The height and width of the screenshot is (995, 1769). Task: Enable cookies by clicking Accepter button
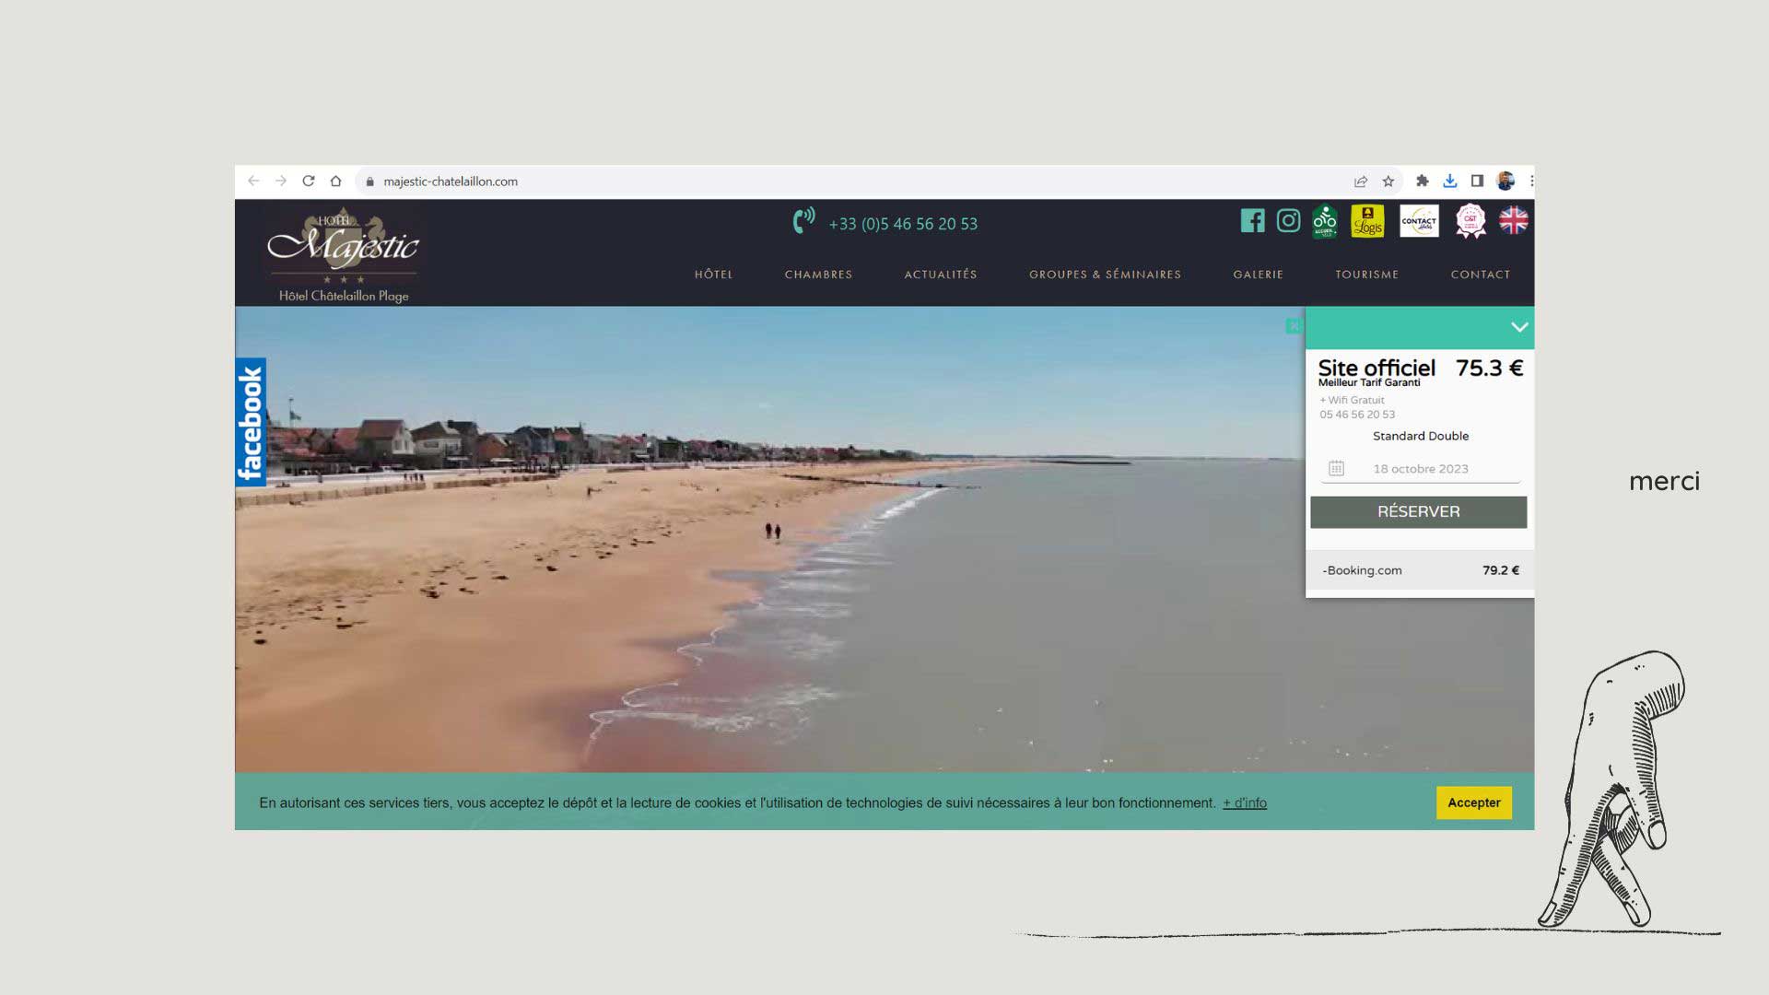(1474, 802)
